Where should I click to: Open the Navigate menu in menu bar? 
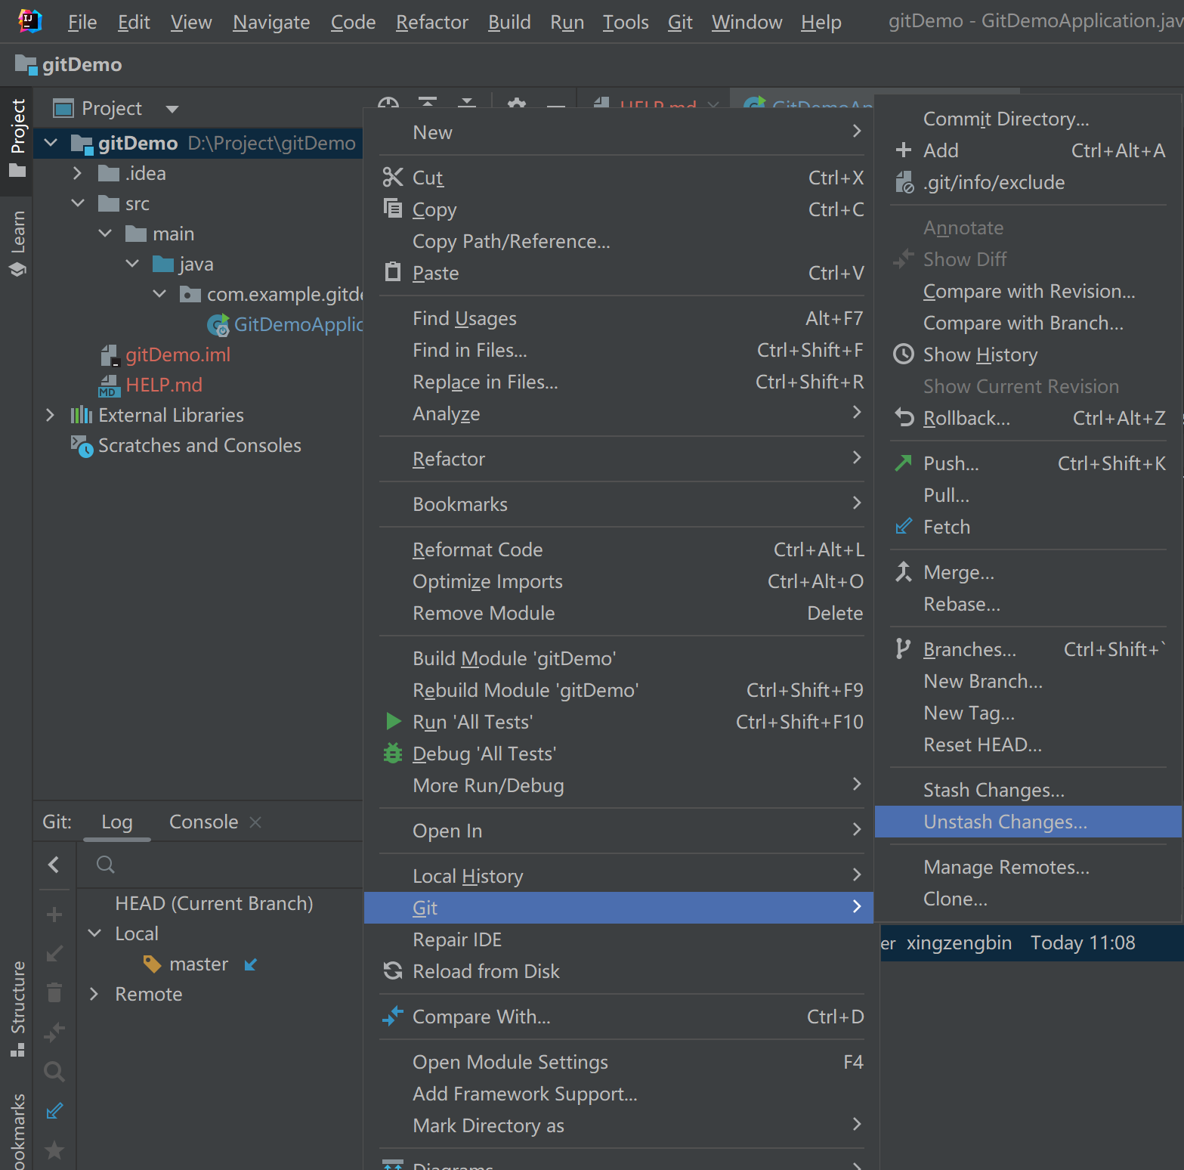[271, 22]
